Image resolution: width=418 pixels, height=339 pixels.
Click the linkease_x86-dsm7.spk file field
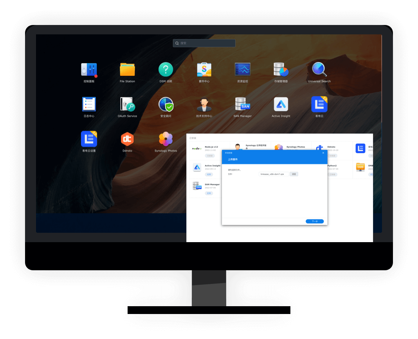(x=273, y=174)
